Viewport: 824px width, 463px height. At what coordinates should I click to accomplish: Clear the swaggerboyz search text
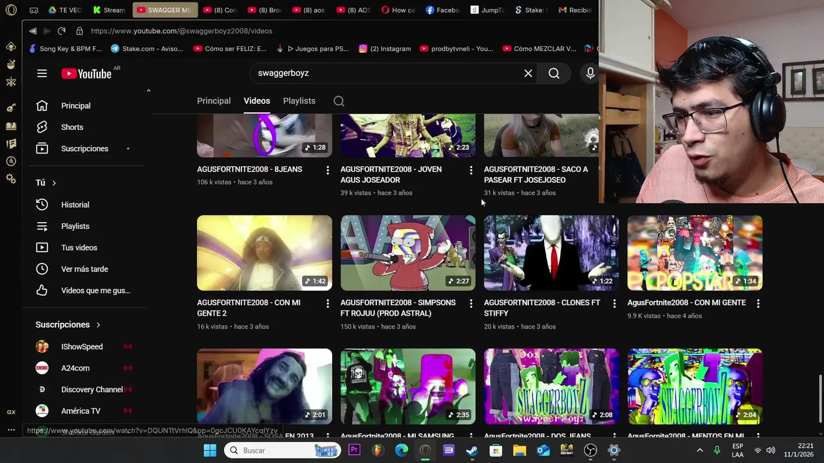coord(528,73)
